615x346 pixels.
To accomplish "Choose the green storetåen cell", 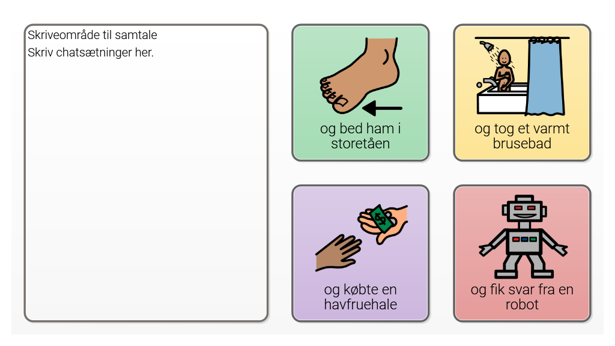I will (360, 93).
